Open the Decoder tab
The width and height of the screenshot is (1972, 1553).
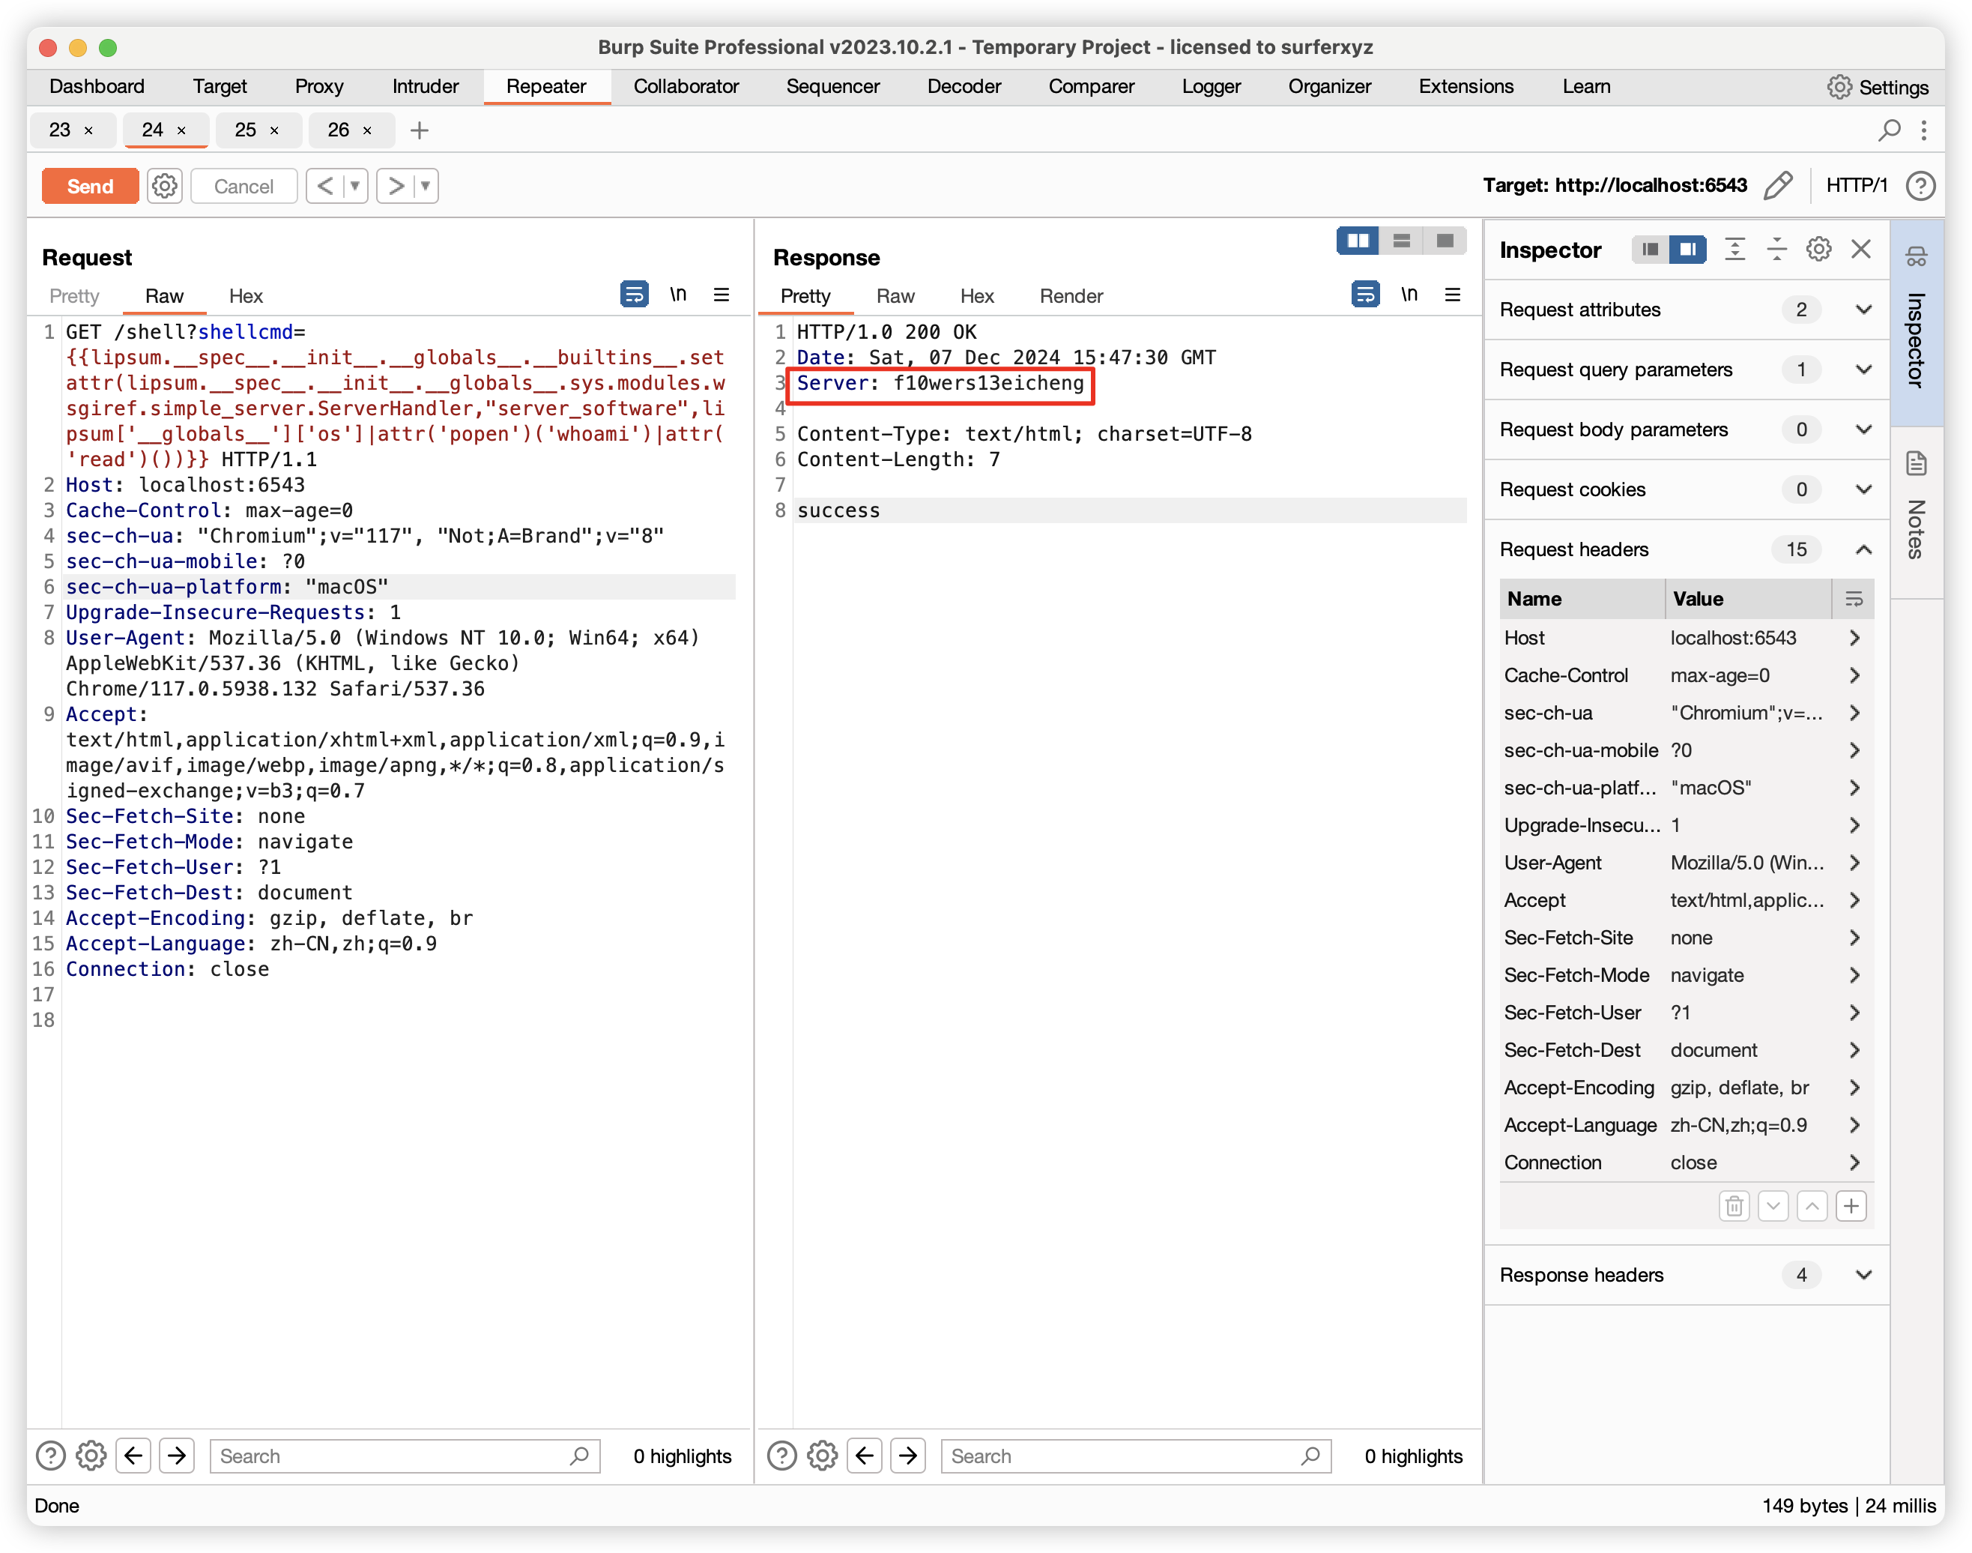tap(964, 86)
